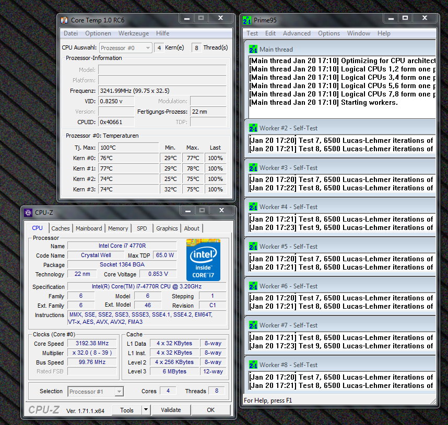Click the Worker #7 Self-Test icon
448x425 pixels.
pos(253,325)
